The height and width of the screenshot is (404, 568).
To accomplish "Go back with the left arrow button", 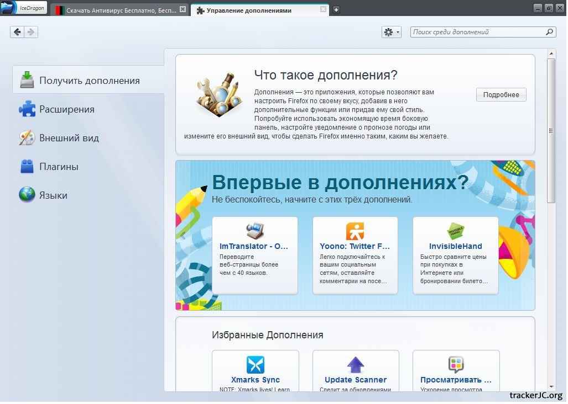I will pos(17,32).
